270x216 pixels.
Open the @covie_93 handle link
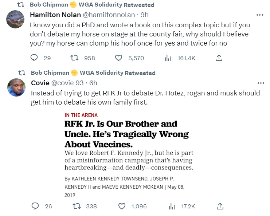[x=69, y=83]
